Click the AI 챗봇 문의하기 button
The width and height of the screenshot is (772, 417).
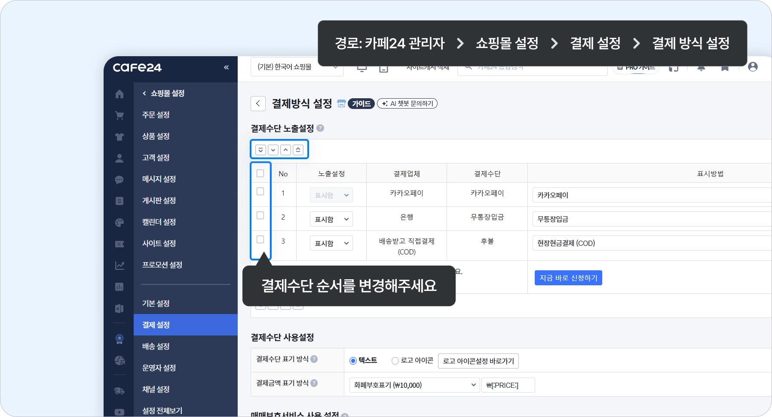407,103
